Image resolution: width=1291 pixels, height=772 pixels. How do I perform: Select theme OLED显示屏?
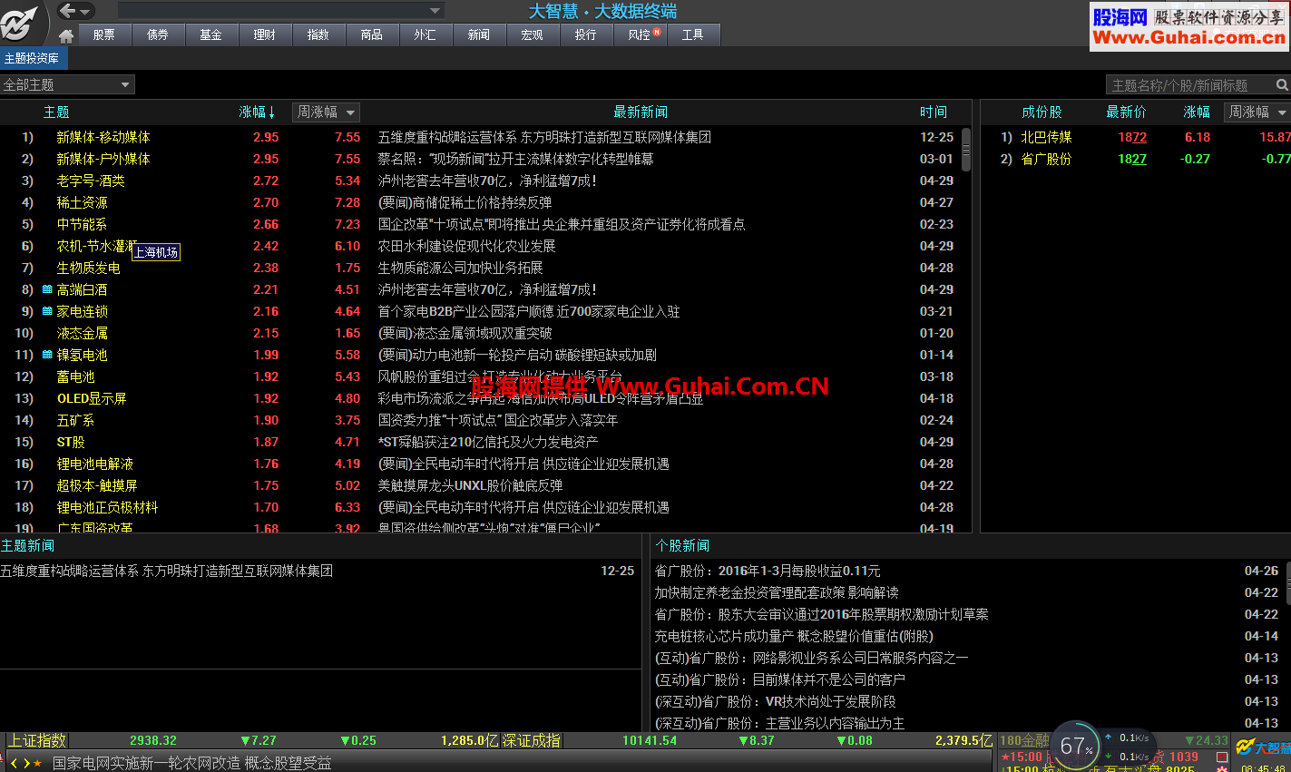click(x=92, y=398)
